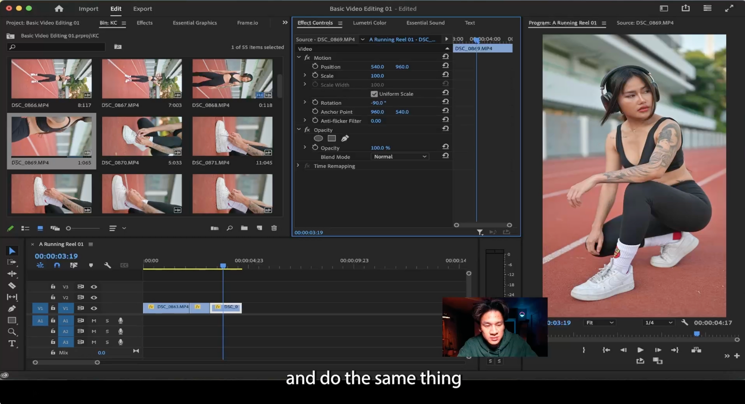Select the Type tool
The width and height of the screenshot is (745, 404).
coord(12,343)
